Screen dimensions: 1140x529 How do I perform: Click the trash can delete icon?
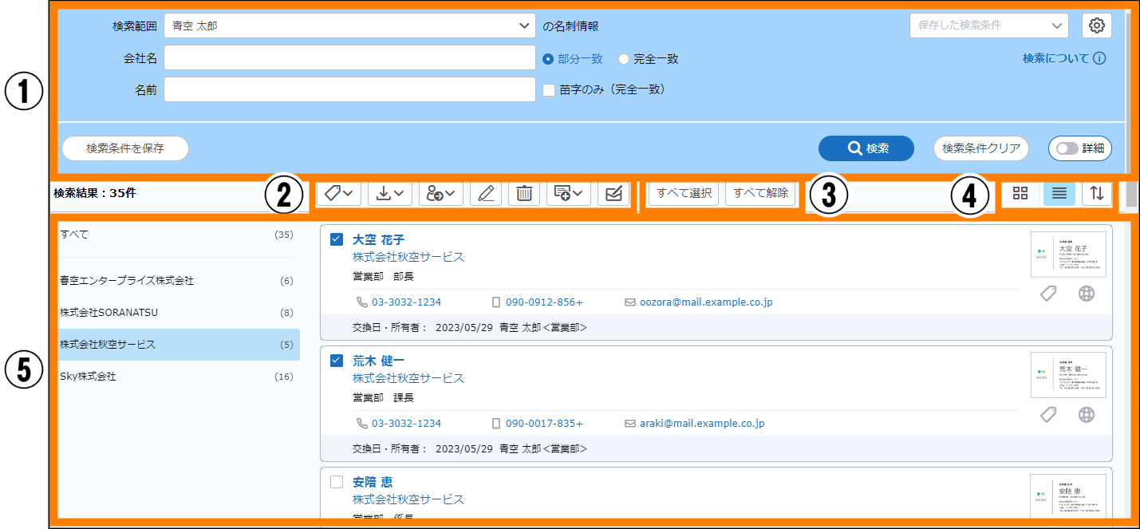click(524, 193)
